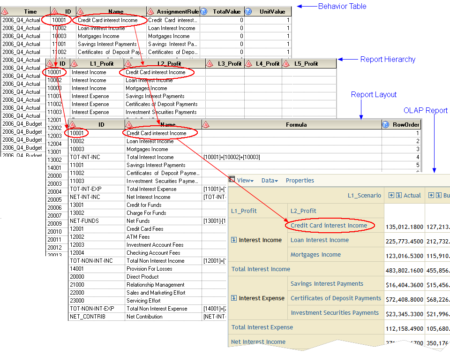Click the Mortgages Income link in OLAP report
The image size is (450, 357).
tap(315, 255)
